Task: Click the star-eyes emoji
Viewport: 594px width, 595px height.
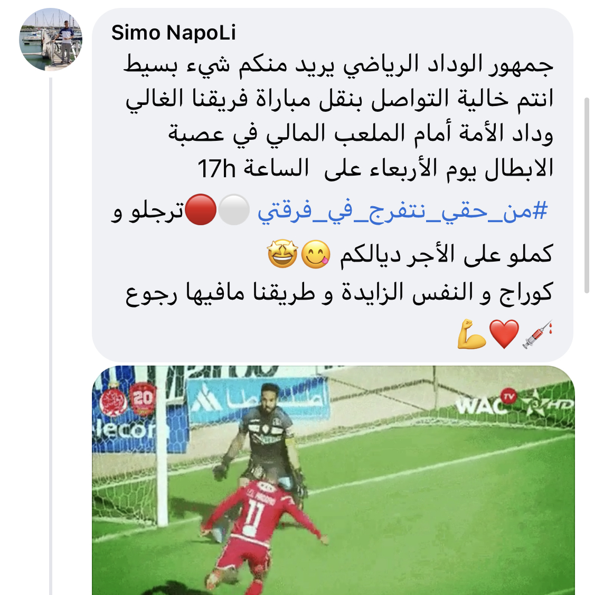Action: tap(282, 254)
